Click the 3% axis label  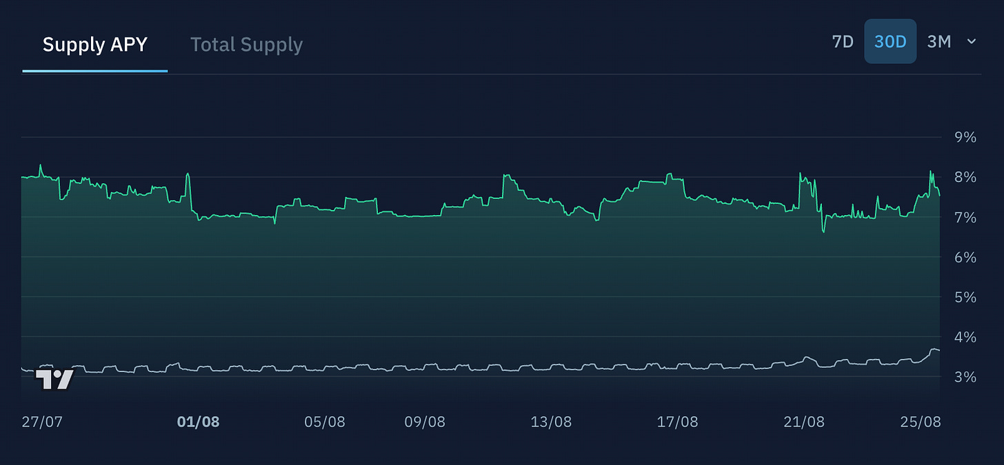pos(965,377)
